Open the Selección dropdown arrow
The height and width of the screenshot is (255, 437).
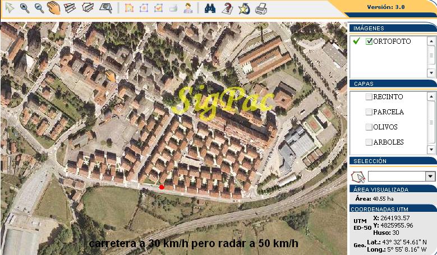[x=430, y=177]
